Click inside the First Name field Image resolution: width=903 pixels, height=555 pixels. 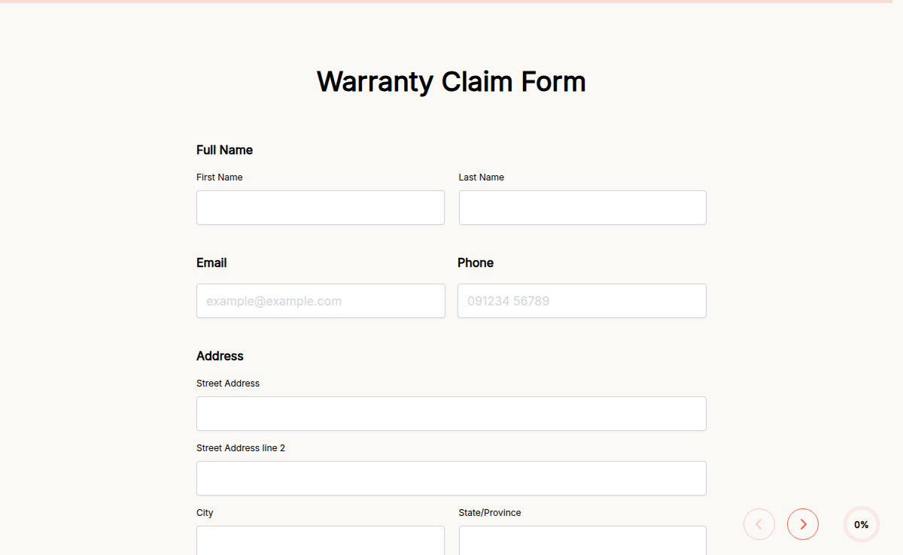coord(320,208)
